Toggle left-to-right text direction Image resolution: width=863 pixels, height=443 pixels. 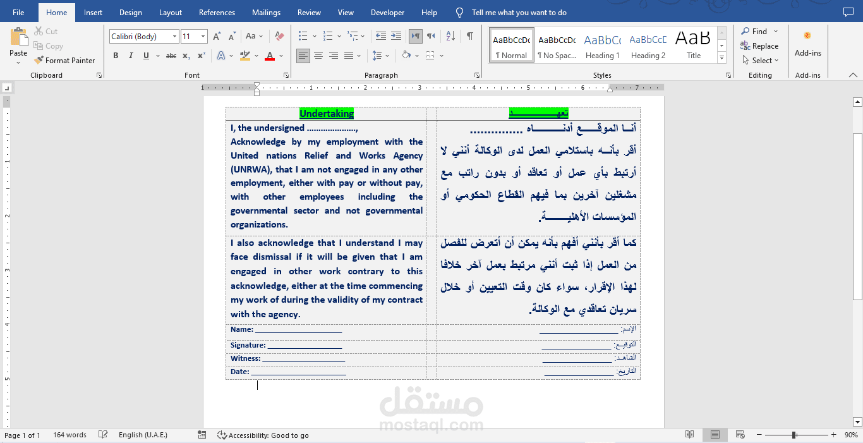pyautogui.click(x=416, y=36)
